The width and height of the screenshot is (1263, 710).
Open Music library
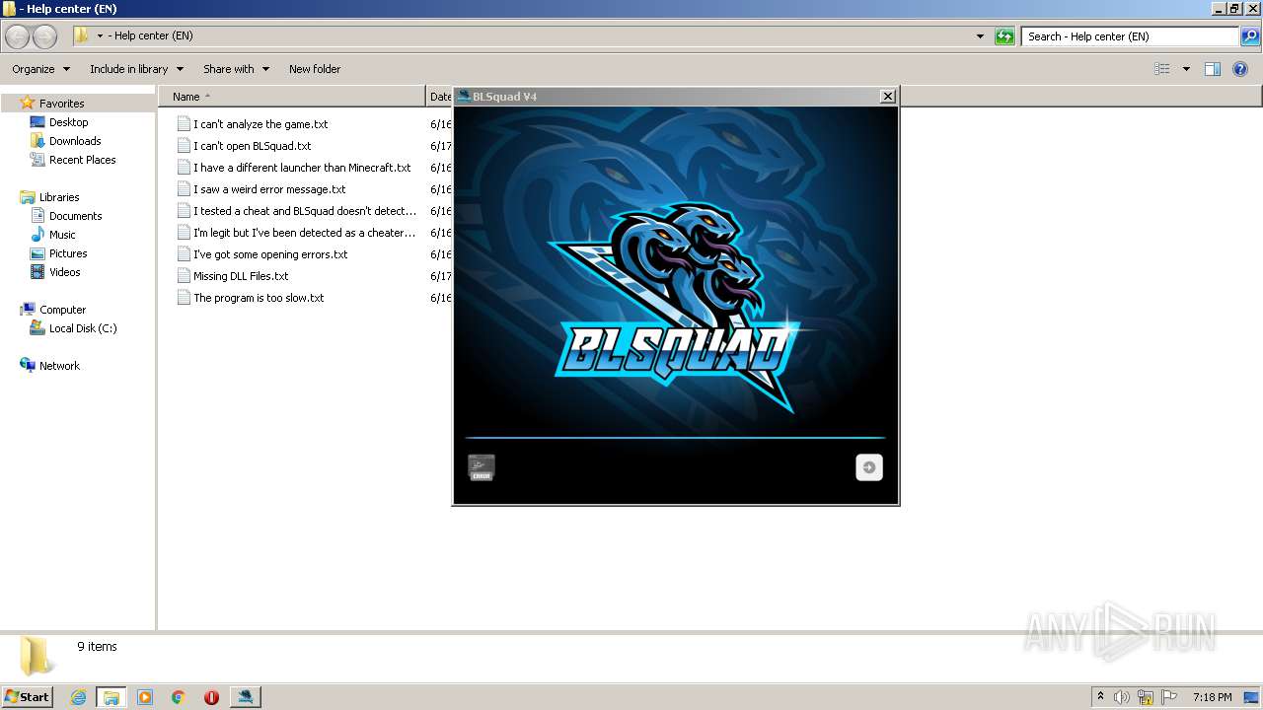[62, 235]
